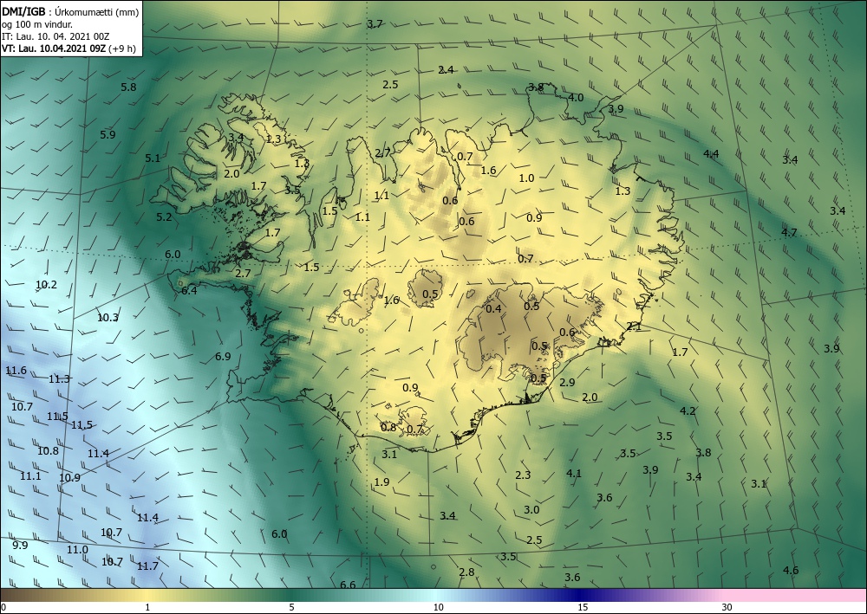This screenshot has width=867, height=614.
Task: Click the 5.1 value near Westfjords
Action: 153,158
